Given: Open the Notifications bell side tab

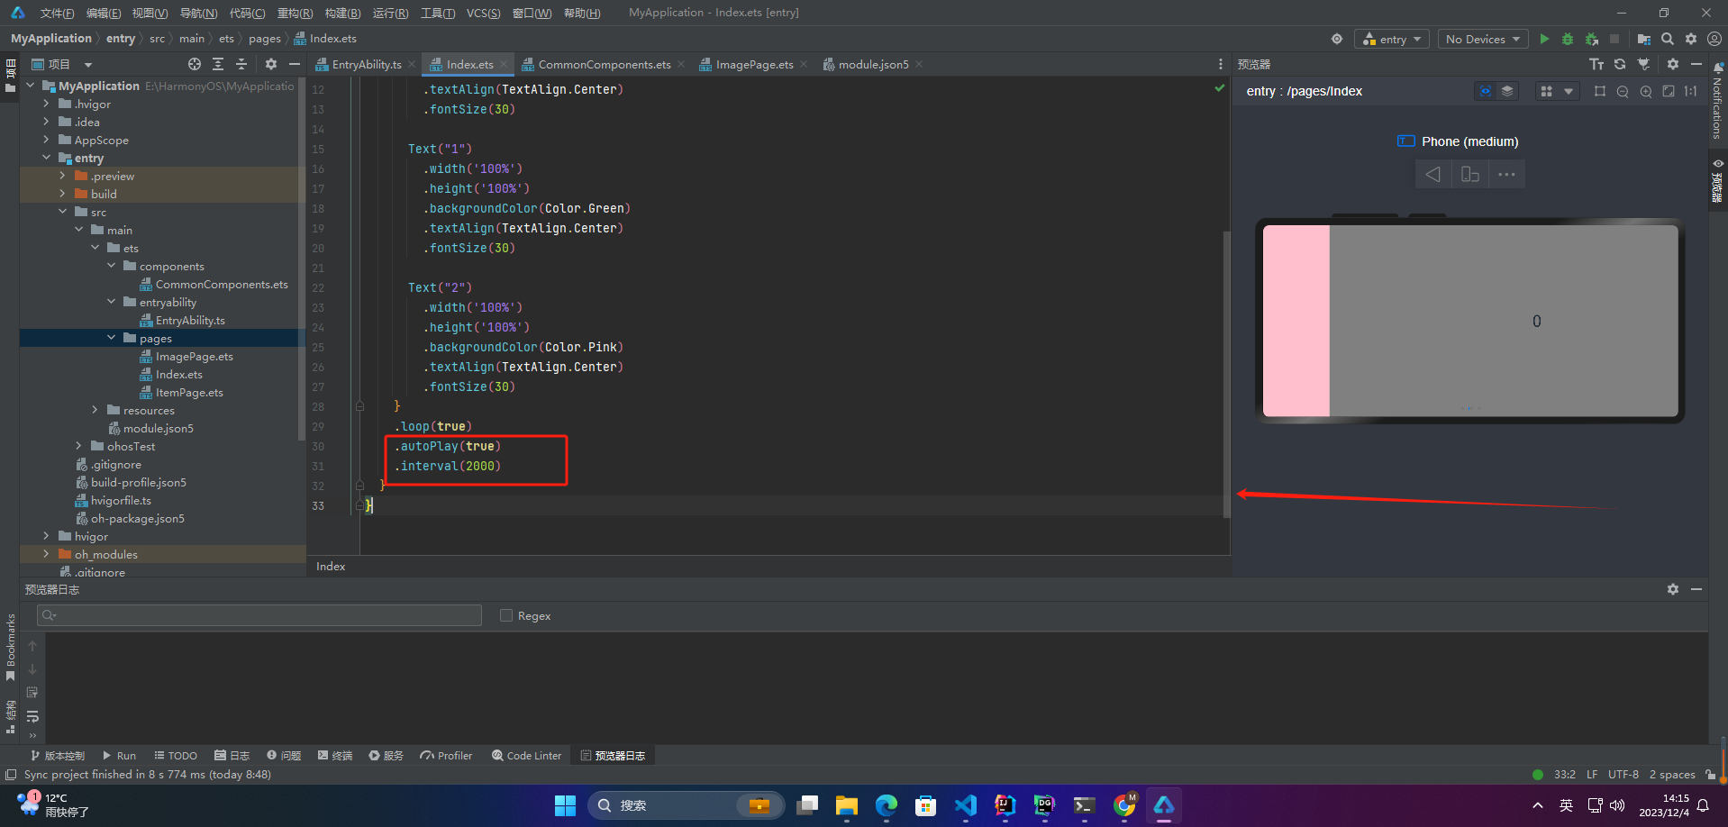Looking at the screenshot, I should (x=1717, y=100).
